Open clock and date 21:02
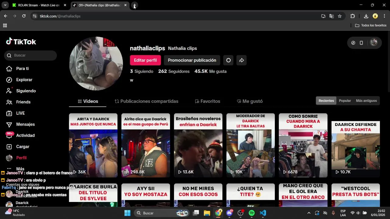 [x=378, y=213]
